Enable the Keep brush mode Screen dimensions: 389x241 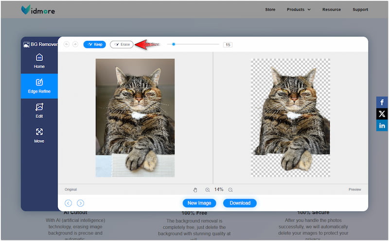click(x=94, y=44)
